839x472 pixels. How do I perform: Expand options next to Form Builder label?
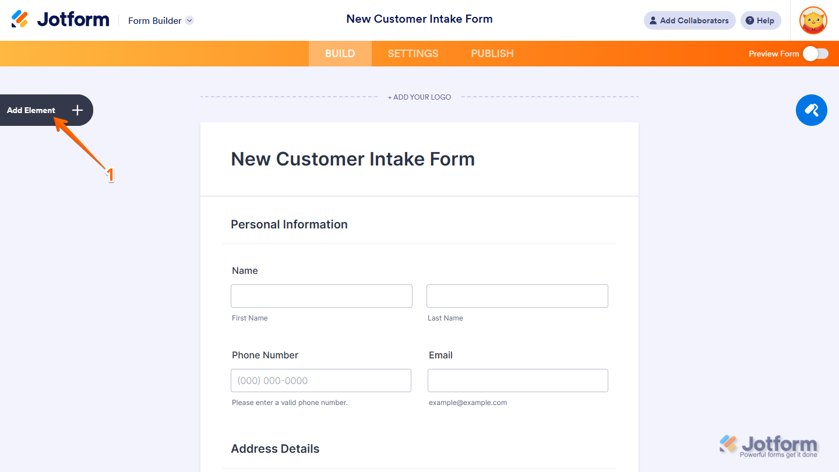pyautogui.click(x=189, y=20)
